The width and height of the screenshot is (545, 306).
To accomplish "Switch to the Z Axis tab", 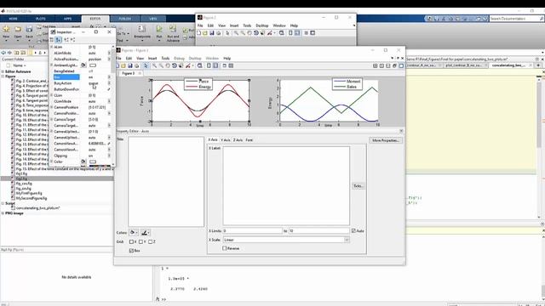I will (238, 140).
